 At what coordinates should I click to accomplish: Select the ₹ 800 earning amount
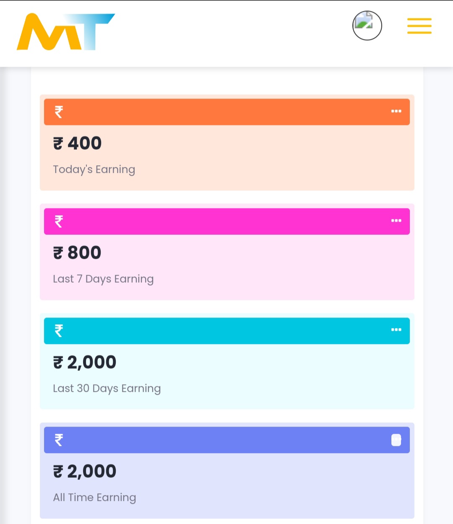[78, 253]
